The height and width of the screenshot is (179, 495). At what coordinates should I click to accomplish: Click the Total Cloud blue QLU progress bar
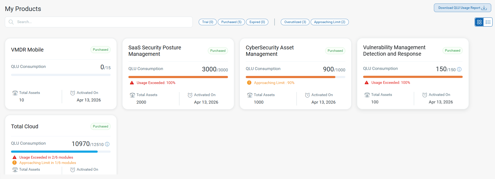[x=61, y=152]
